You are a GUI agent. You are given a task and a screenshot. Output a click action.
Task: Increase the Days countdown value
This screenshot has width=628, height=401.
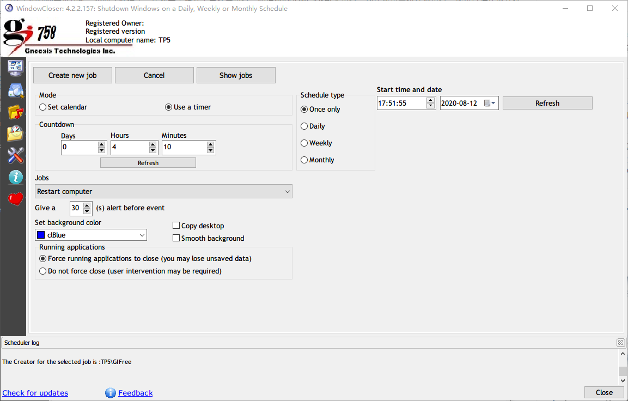click(x=102, y=144)
